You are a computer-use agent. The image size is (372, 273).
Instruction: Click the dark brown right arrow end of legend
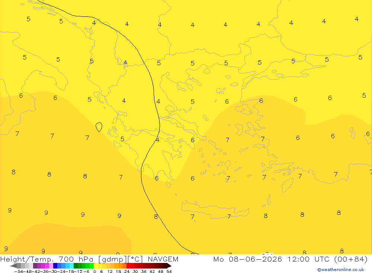[169, 266]
